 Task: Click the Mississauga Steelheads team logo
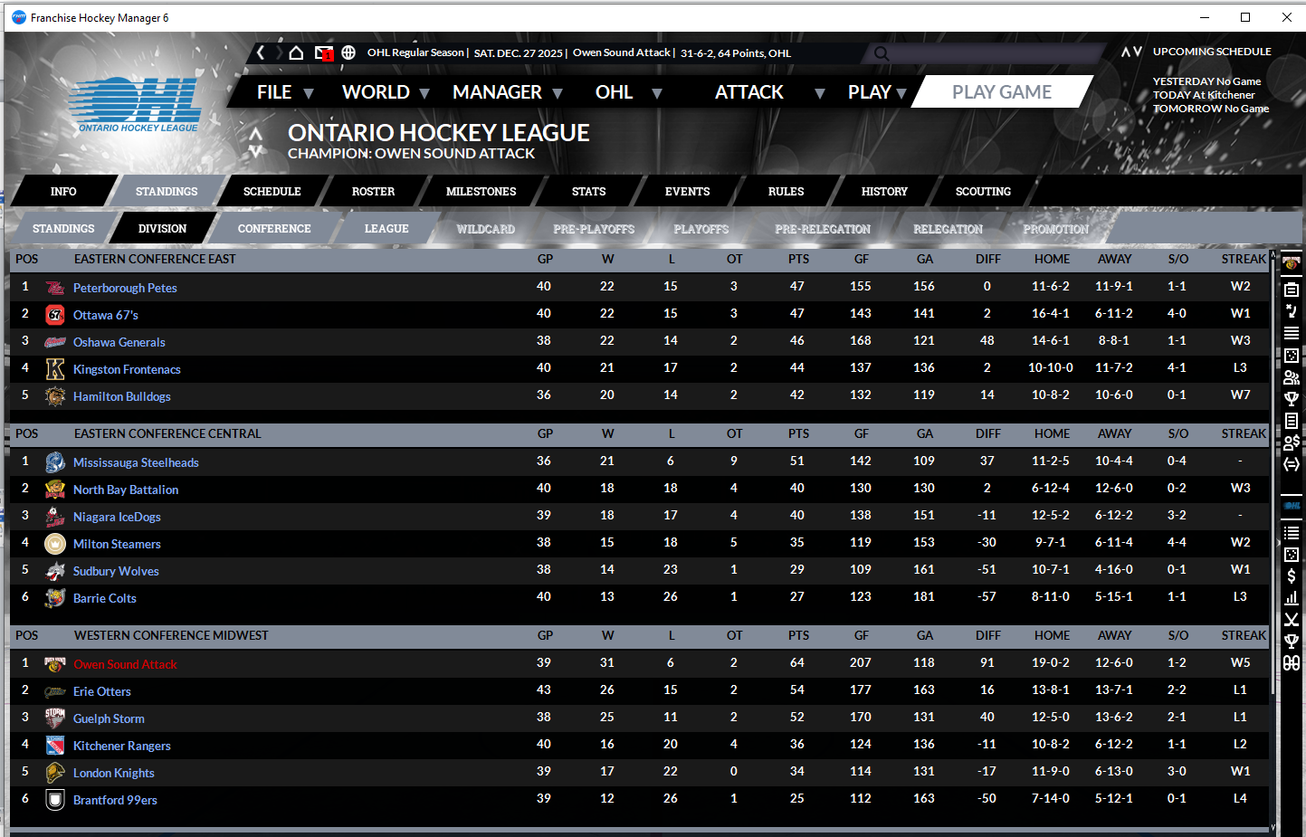coord(55,462)
